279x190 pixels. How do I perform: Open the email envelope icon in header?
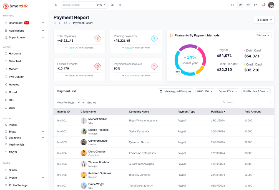256,5
